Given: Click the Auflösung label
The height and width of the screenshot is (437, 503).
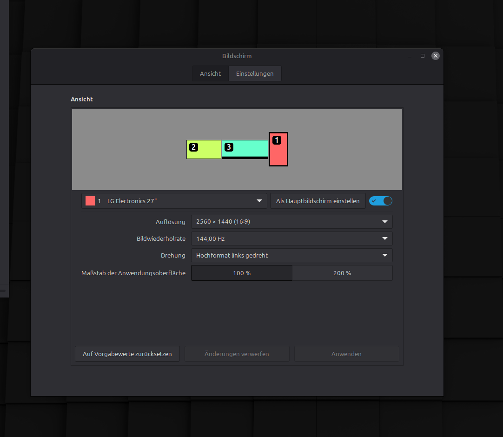Looking at the screenshot, I should [x=170, y=222].
